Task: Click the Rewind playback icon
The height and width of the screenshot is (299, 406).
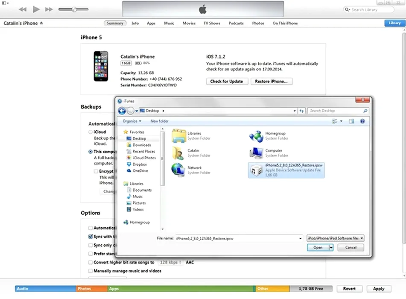Action: point(23,9)
